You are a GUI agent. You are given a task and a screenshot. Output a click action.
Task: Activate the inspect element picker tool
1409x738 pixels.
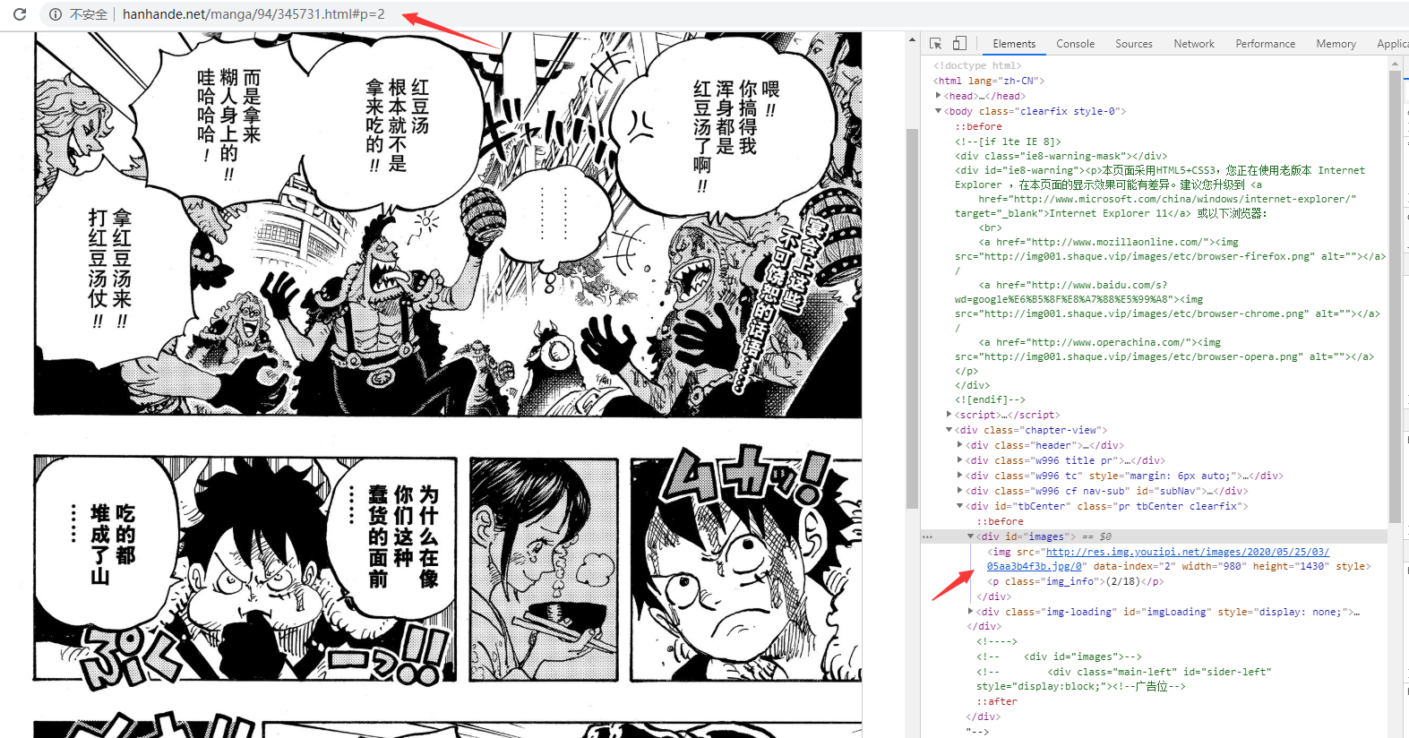(936, 43)
